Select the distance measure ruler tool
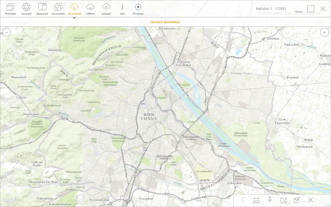 tap(256, 200)
